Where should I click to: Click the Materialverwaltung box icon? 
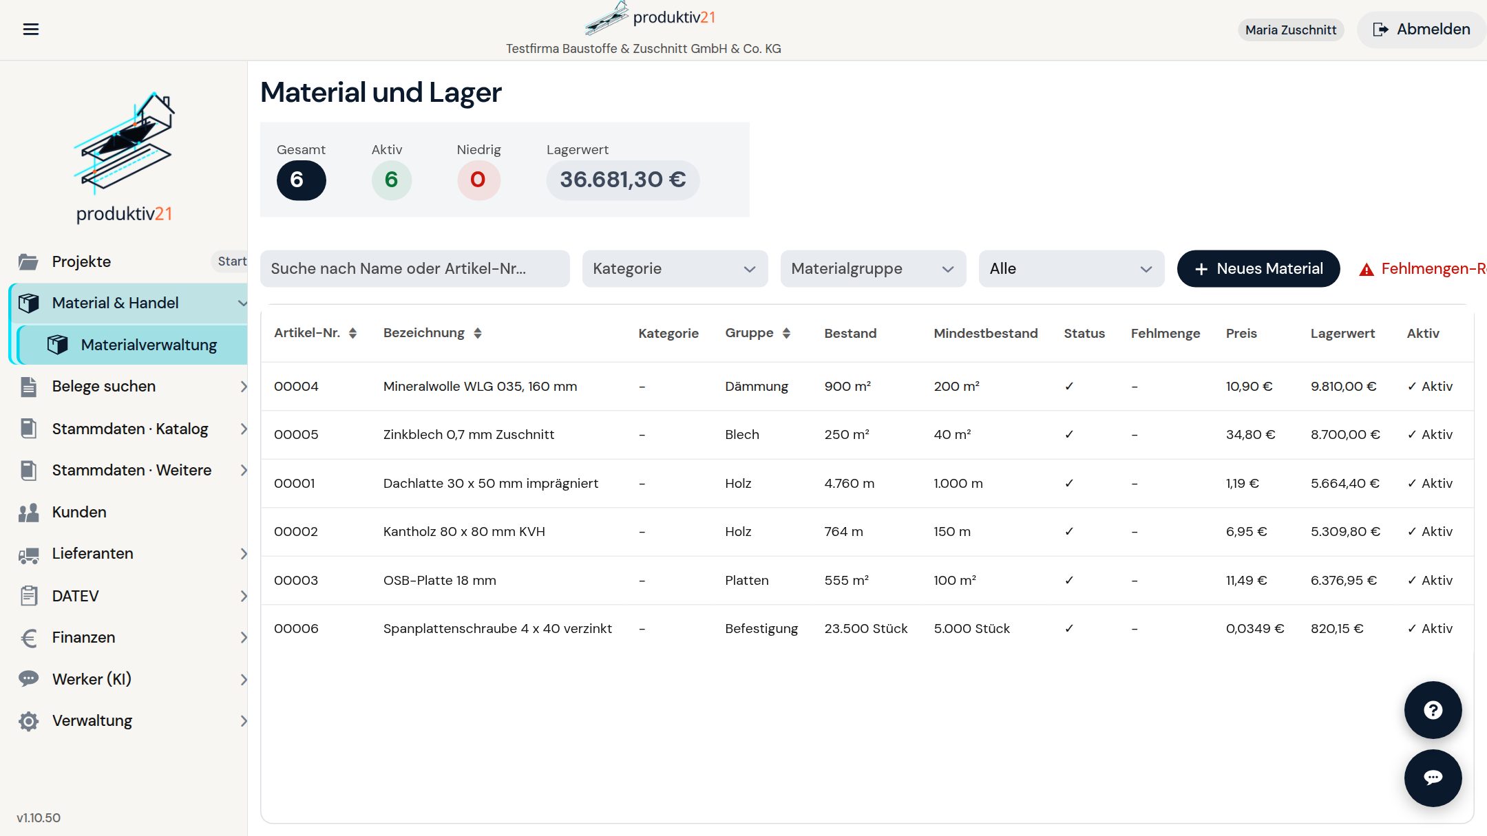57,345
